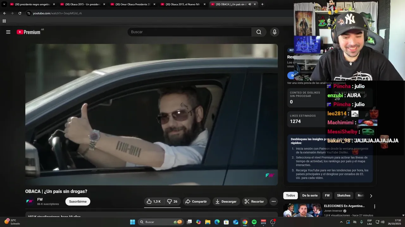Click the taskbar Buscar search box
405x227 pixels.
[160, 222]
